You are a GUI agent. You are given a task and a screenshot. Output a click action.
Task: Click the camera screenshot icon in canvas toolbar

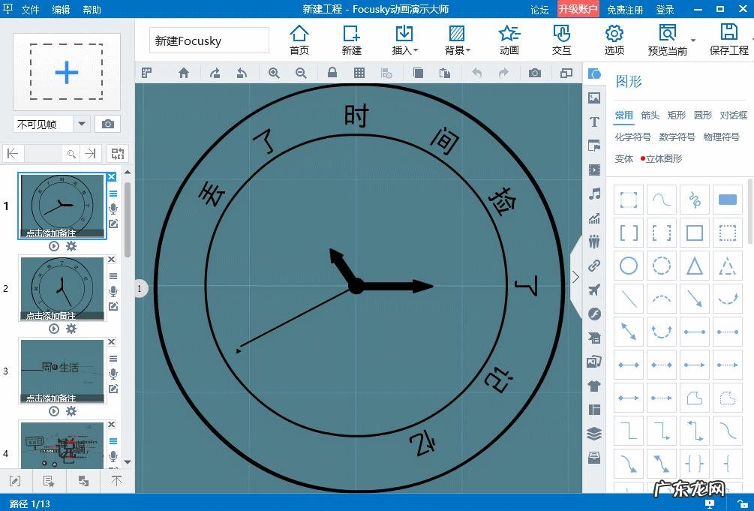coord(534,73)
